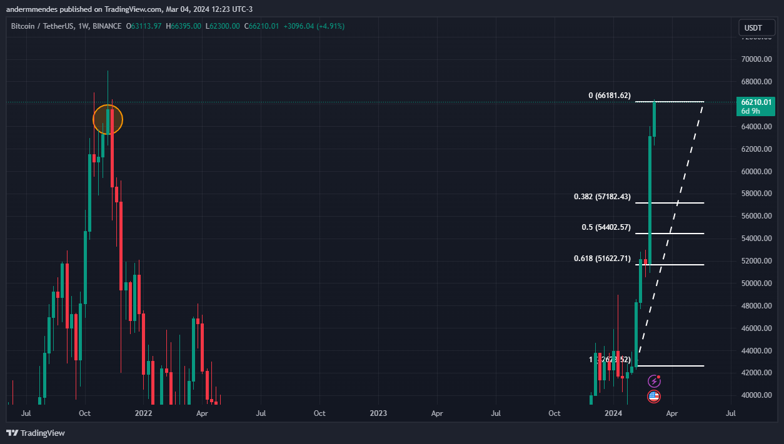Click the US flag economic event icon
This screenshot has height=444, width=784.
tap(654, 396)
